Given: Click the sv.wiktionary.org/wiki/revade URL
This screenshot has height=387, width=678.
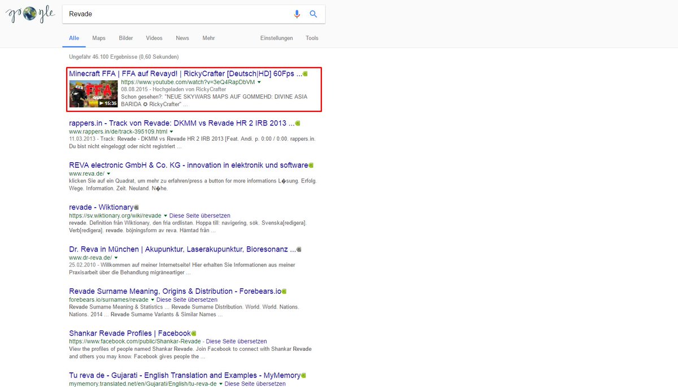Looking at the screenshot, I should pyautogui.click(x=115, y=216).
